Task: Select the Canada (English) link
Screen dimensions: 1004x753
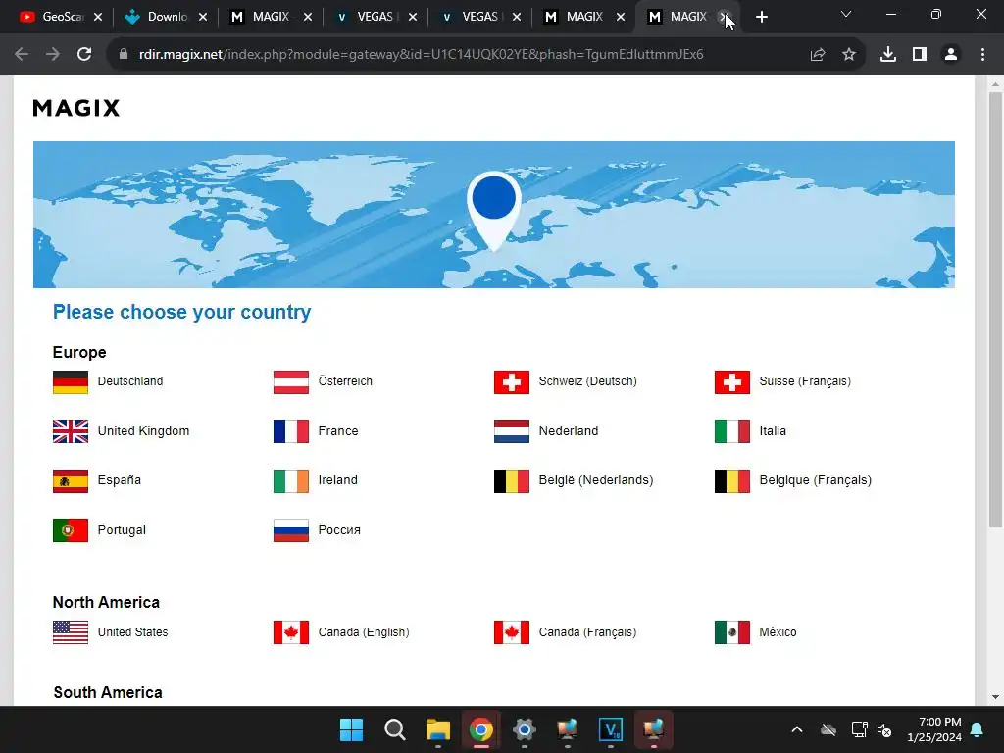Action: (x=364, y=632)
